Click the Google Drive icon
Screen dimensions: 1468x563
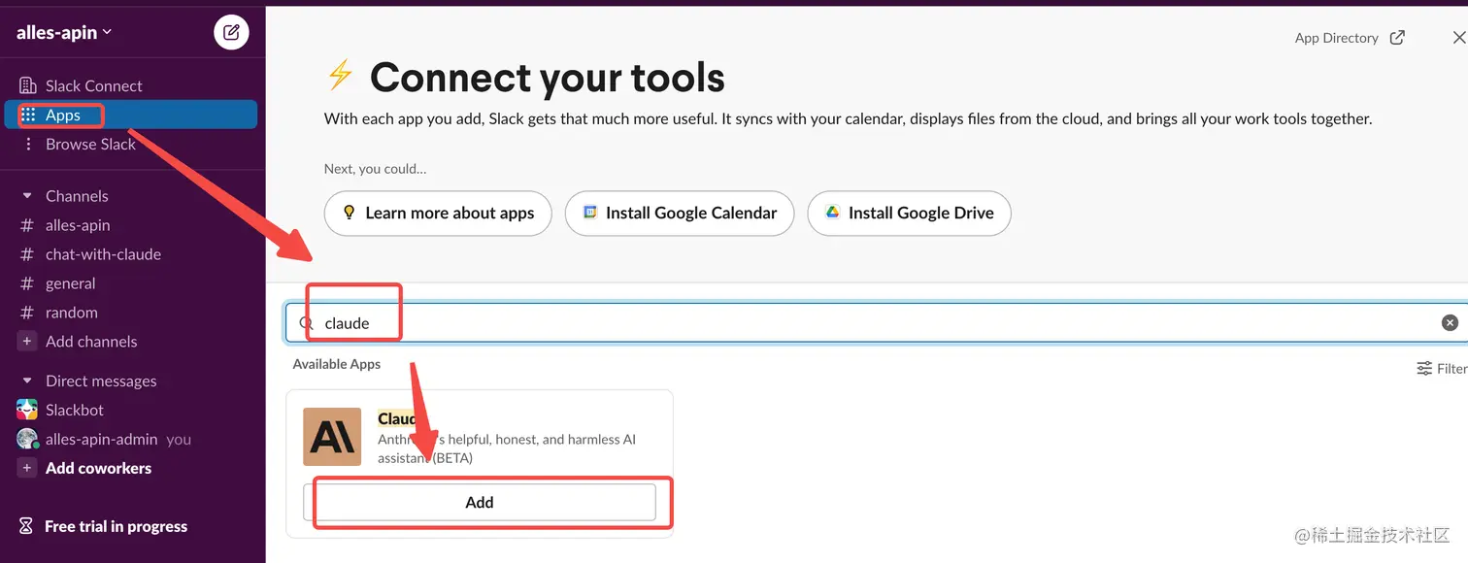point(832,212)
